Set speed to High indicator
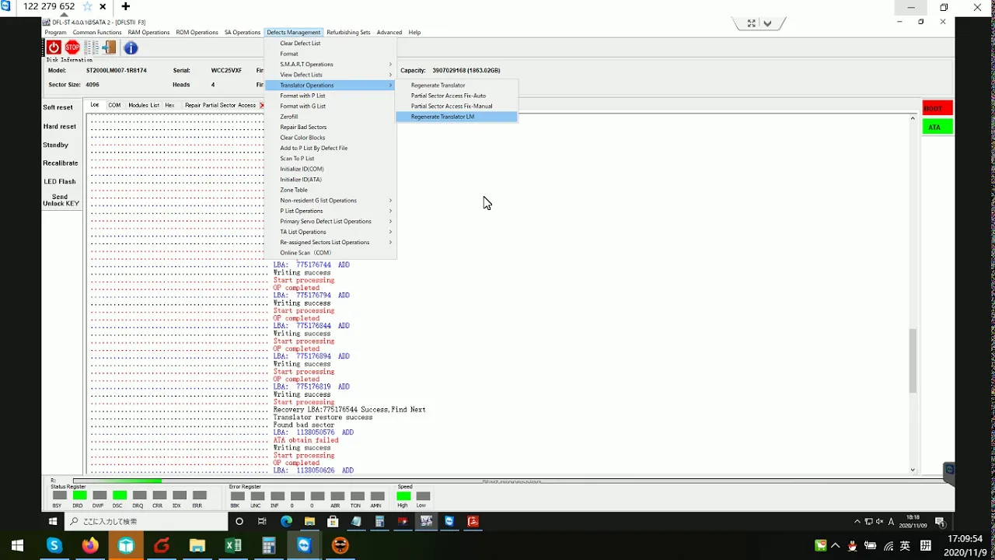Screen dimensions: 995x560 coord(403,495)
